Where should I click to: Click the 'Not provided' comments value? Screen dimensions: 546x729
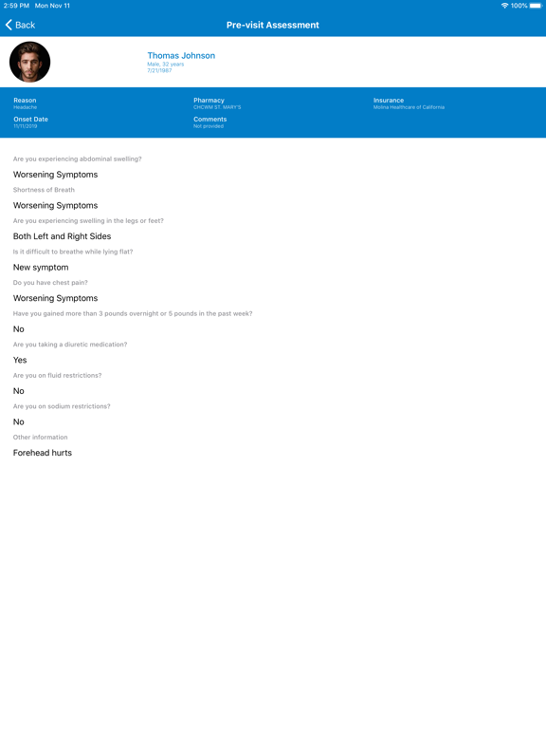pyautogui.click(x=208, y=126)
